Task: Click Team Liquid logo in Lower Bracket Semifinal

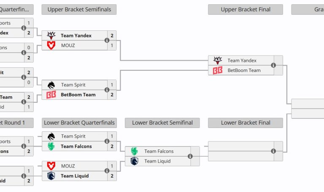Action: tap(134, 161)
